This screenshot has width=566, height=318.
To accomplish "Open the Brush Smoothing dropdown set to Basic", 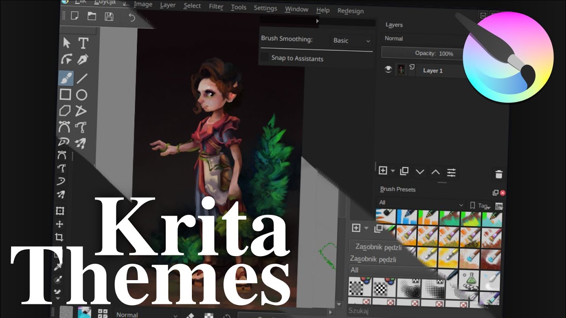I will 351,41.
